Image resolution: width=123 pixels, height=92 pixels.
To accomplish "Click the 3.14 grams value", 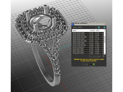I will tap(92, 35).
